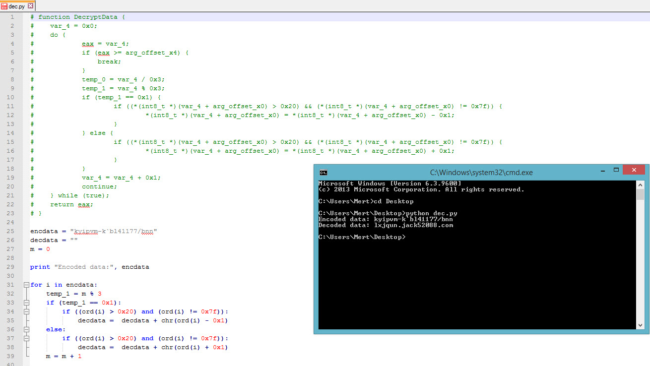
Task: Click the 'break;' comment on line 6
Action: [109, 61]
